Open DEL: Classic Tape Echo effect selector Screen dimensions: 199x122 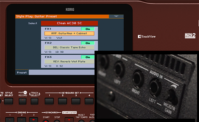pyautogui.click(x=69, y=47)
